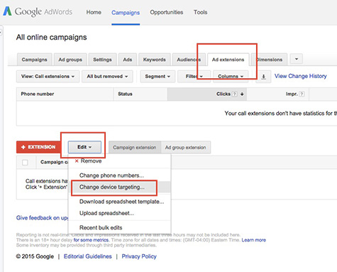Select the Ad group extension button

(x=186, y=147)
